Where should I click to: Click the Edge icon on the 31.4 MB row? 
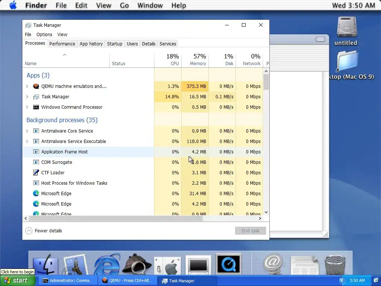pyautogui.click(x=36, y=193)
